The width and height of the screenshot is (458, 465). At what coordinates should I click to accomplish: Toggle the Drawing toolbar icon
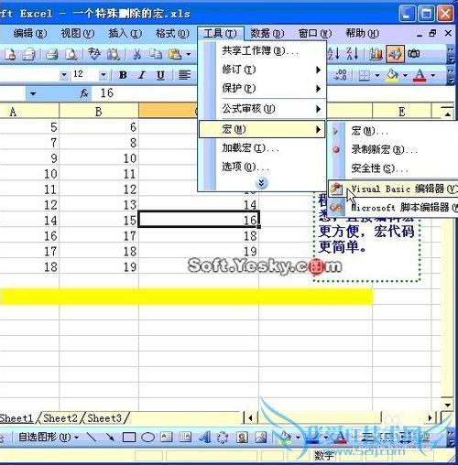(x=396, y=54)
